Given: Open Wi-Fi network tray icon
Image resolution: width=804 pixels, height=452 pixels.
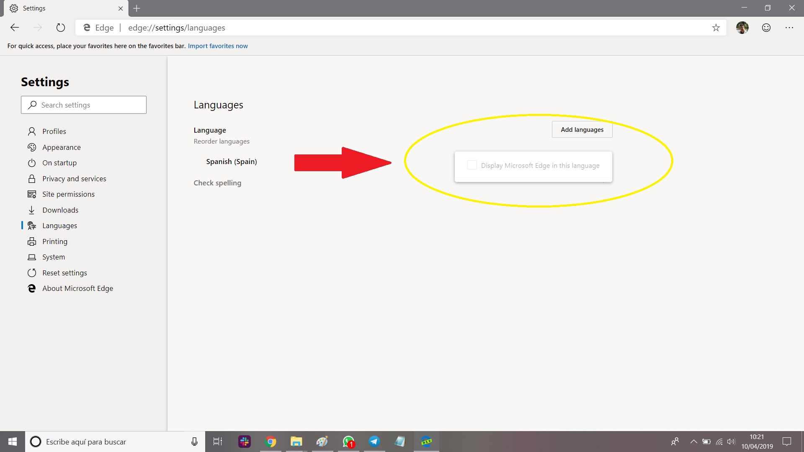Looking at the screenshot, I should 719,442.
